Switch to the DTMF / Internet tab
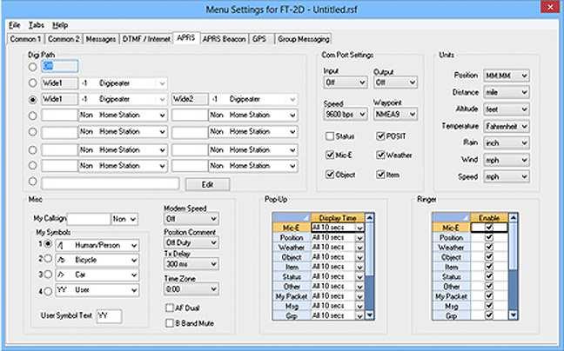 pyautogui.click(x=146, y=39)
